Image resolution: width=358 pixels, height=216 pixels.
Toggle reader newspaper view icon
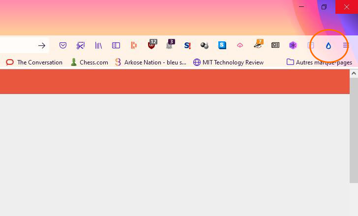[x=275, y=45]
